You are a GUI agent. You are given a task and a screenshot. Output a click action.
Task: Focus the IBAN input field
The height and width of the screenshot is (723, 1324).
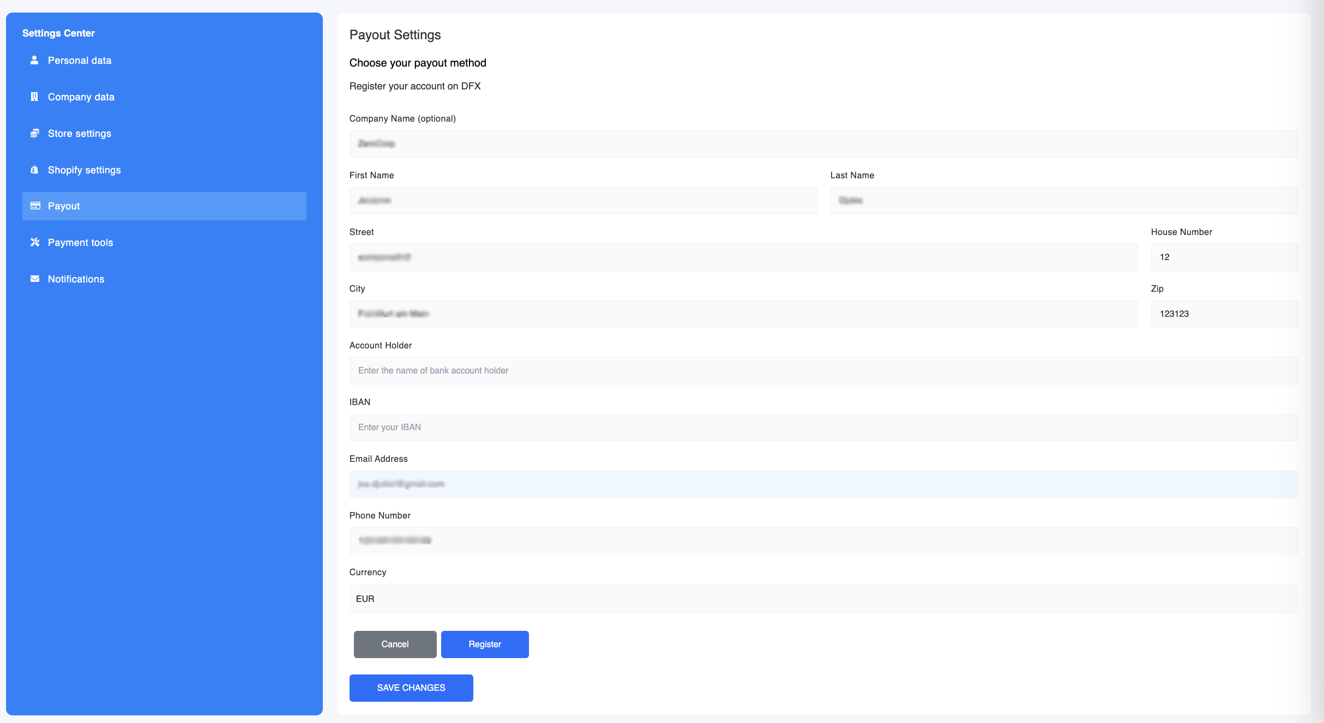tap(823, 427)
